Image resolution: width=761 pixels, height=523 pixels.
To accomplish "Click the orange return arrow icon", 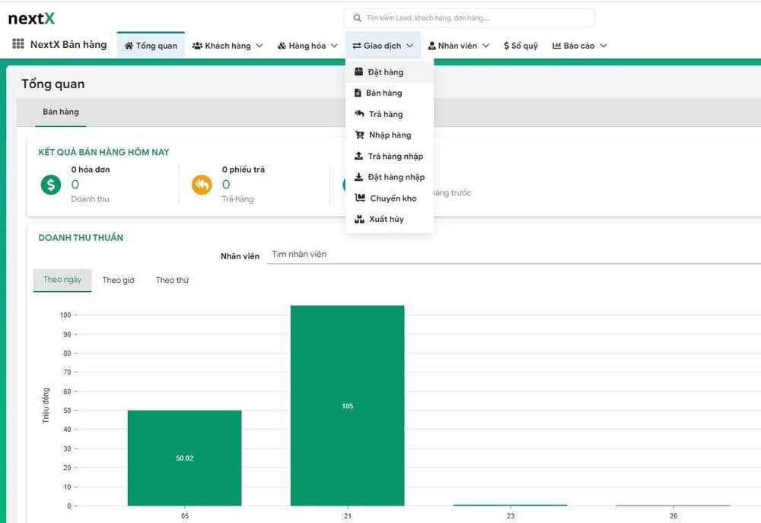I will pos(202,185).
